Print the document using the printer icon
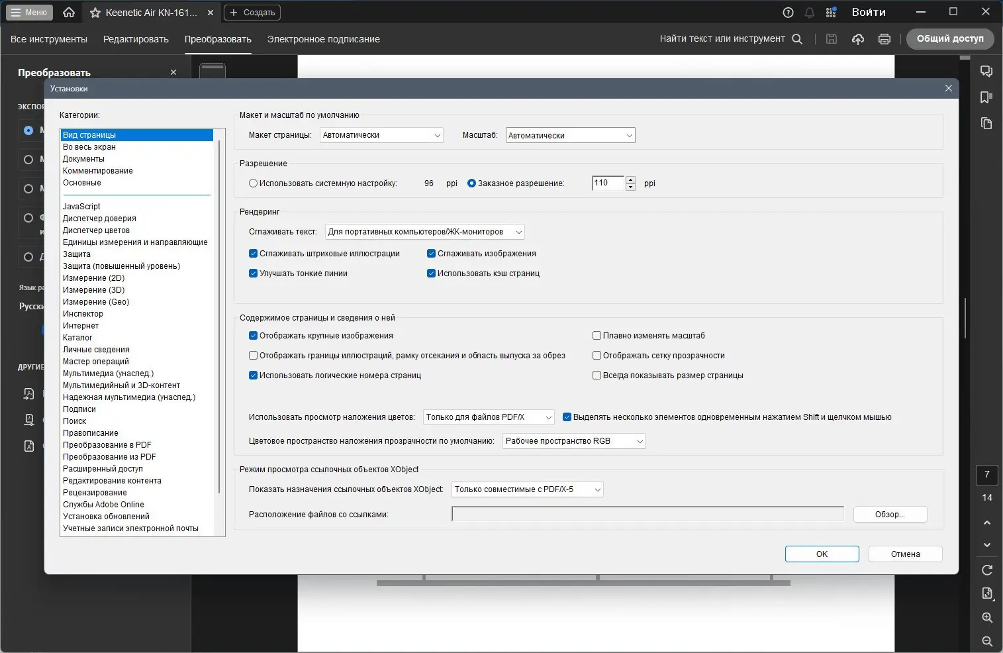The height and width of the screenshot is (653, 1003). [x=884, y=38]
